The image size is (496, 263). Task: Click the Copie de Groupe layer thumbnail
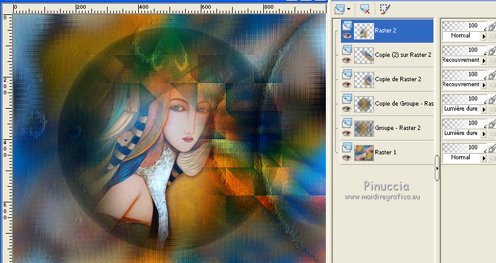(364, 104)
